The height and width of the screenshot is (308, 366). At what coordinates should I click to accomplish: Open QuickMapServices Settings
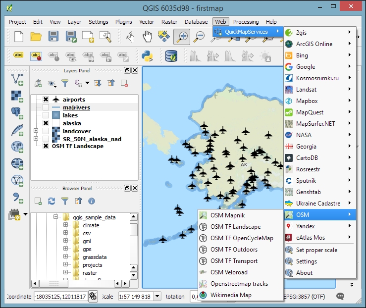(306, 261)
